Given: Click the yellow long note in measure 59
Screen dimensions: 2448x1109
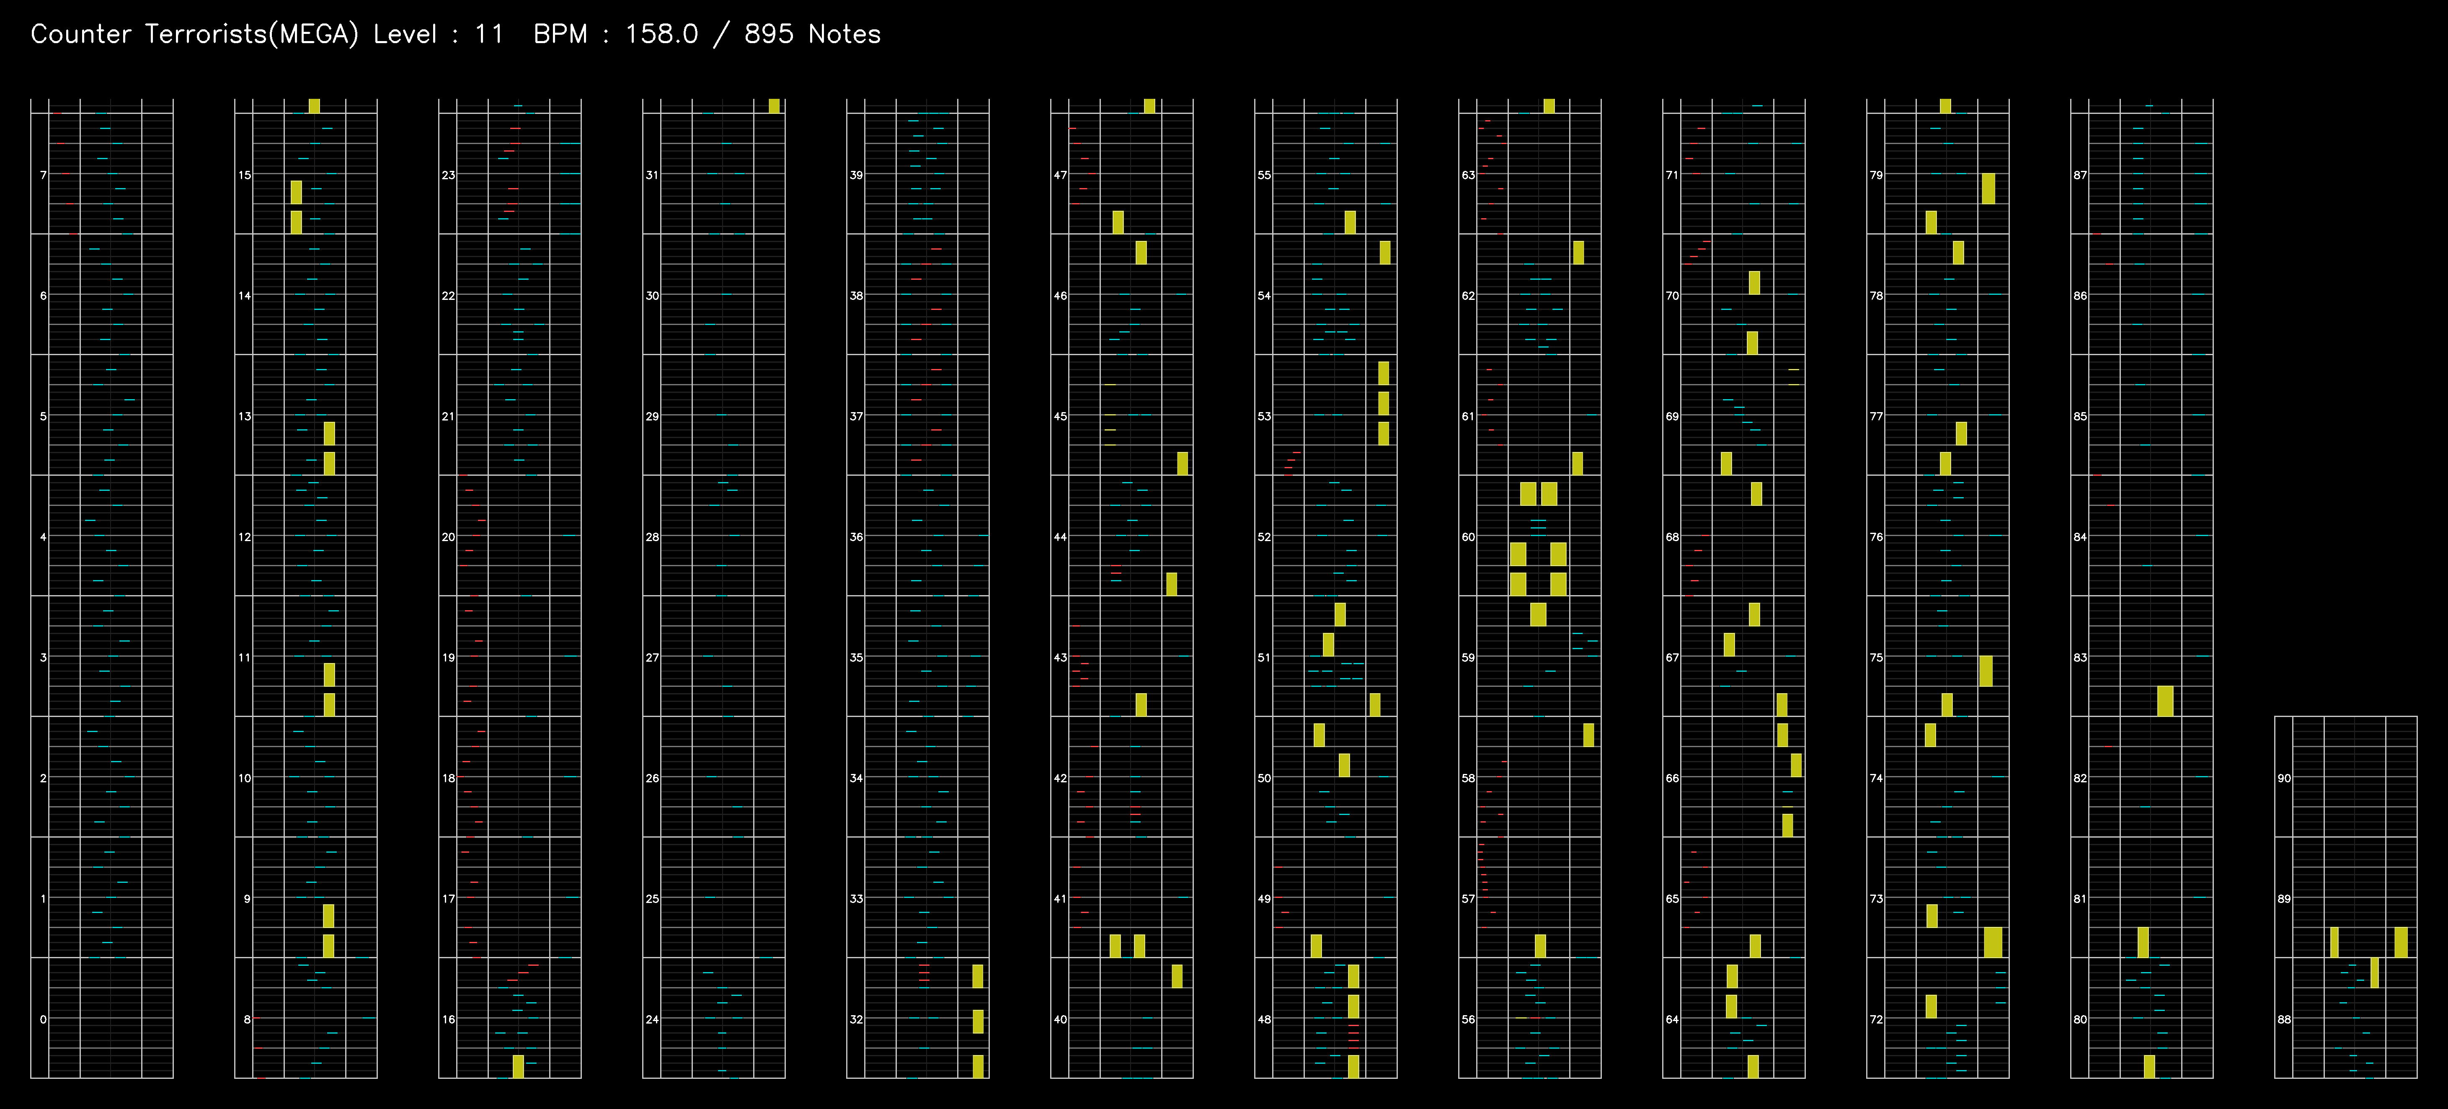Looking at the screenshot, I should pos(1539,614).
